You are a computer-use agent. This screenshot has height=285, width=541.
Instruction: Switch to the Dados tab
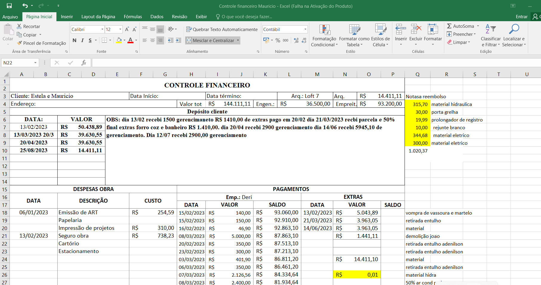(157, 17)
